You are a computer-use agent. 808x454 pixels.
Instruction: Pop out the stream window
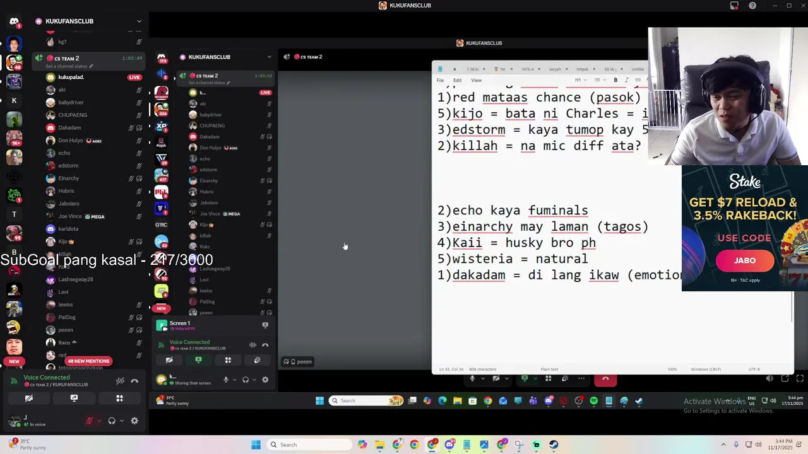(x=785, y=378)
